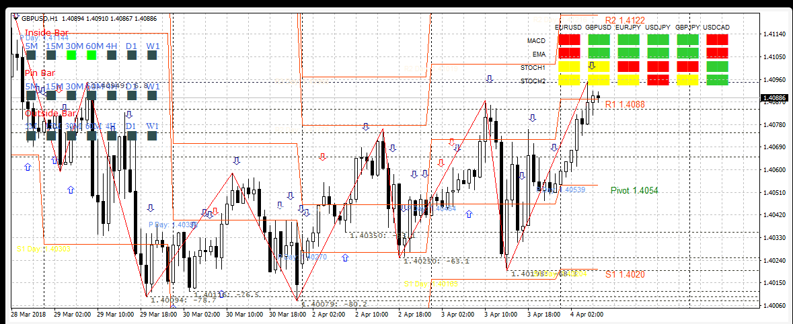
Task: Click the '2 Apr 10:00' time axis label
Action: point(371,314)
